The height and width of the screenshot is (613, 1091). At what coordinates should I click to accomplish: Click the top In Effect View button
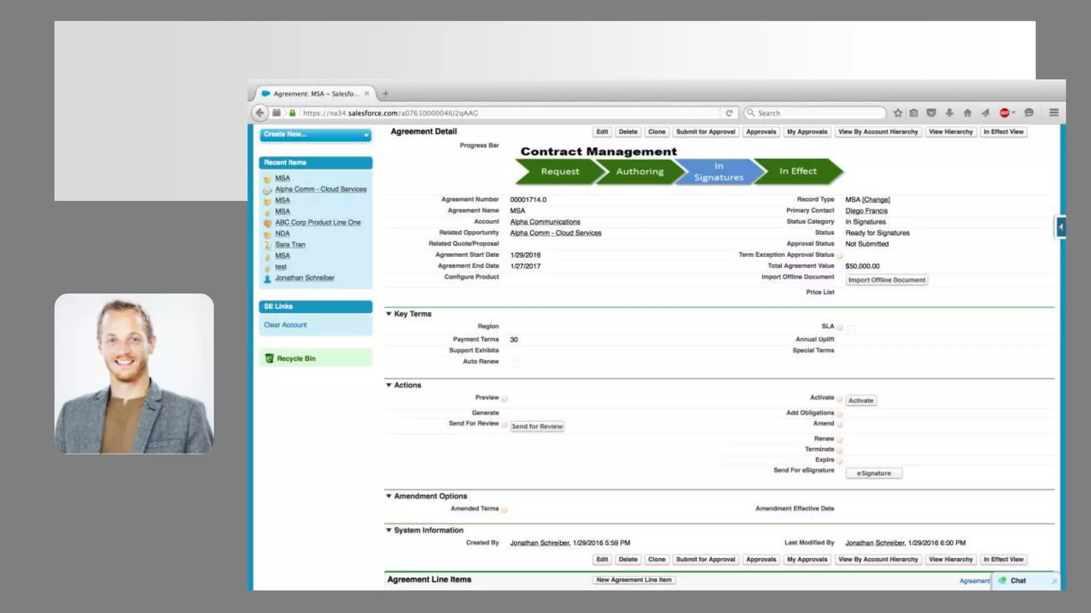click(x=1003, y=132)
